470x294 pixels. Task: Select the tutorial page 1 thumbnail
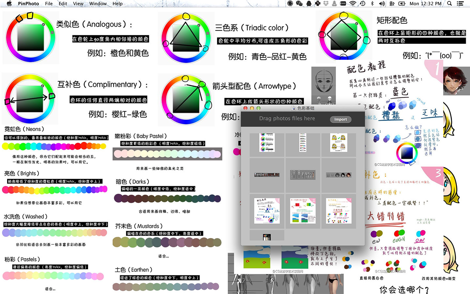(267, 211)
